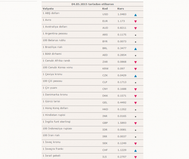
Task: Click the Kod column header
Action: pos(105,9)
